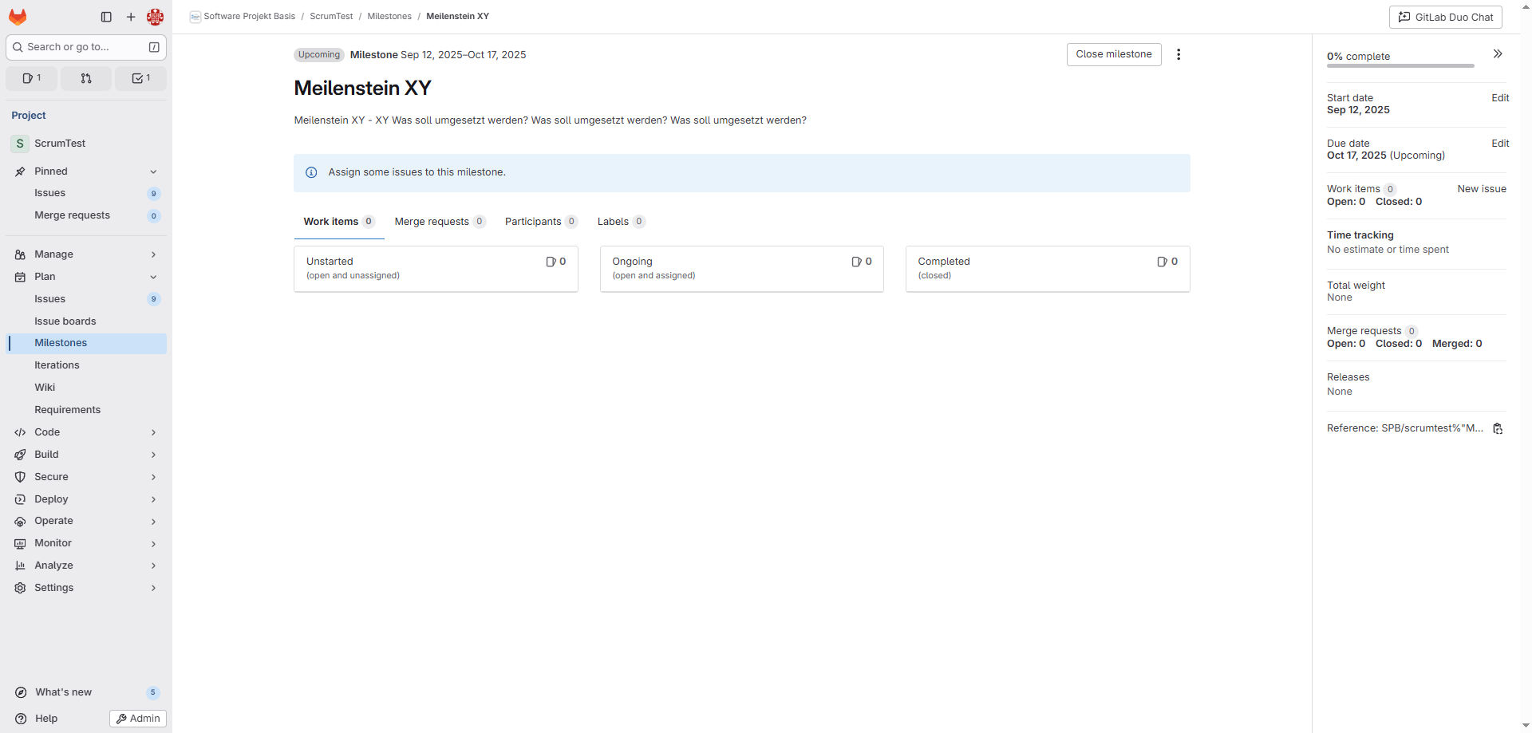This screenshot has height=733, width=1532.
Task: Click the GitLab logo home icon
Action: point(18,17)
